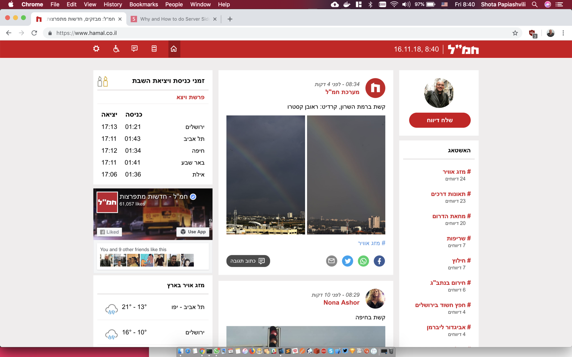Screen dimensions: 572x357
Task: Toggle the Facebook Liked button
Action: click(x=109, y=232)
